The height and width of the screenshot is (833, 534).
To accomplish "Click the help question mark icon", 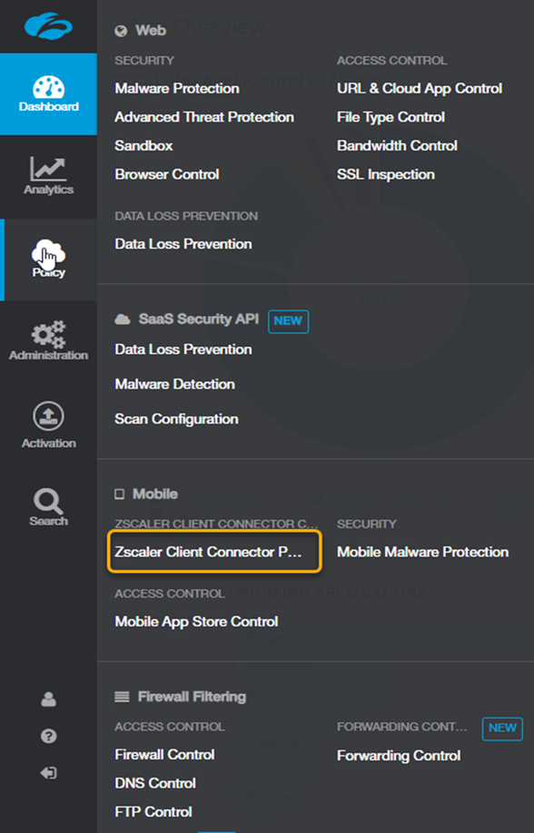I will 48,736.
